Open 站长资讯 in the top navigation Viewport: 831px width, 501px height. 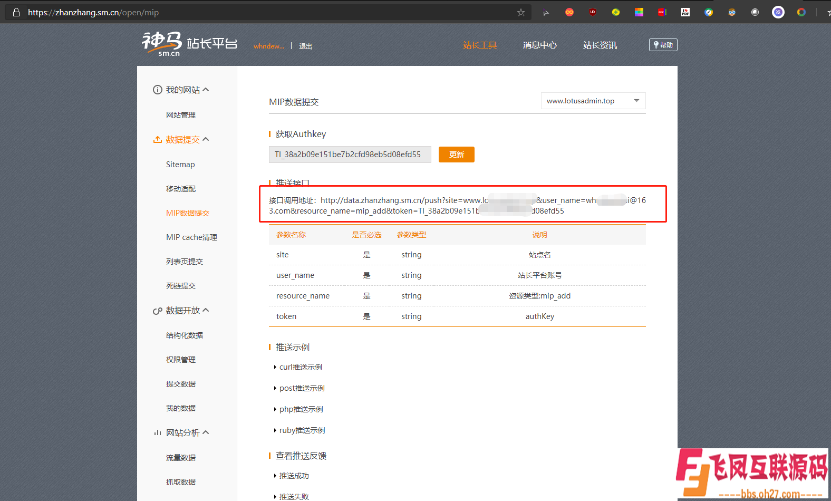[600, 45]
